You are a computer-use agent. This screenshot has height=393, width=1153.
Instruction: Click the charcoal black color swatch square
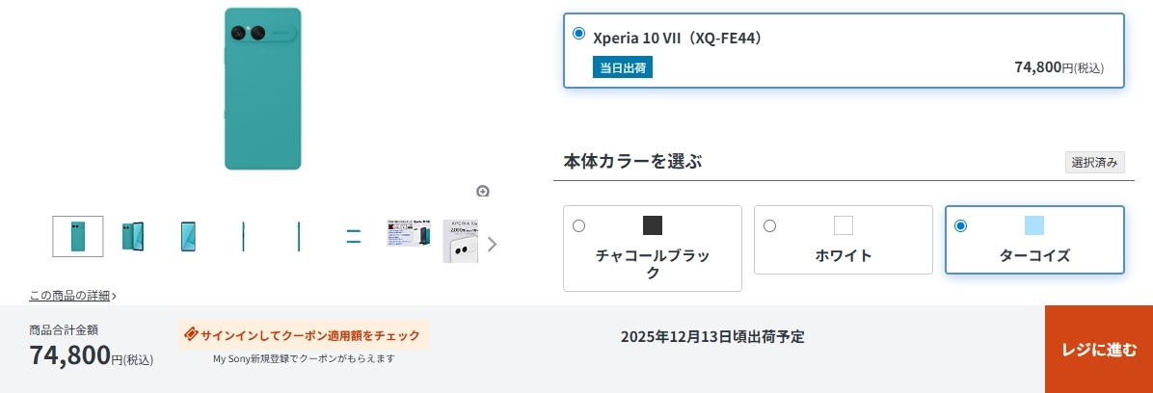(653, 225)
